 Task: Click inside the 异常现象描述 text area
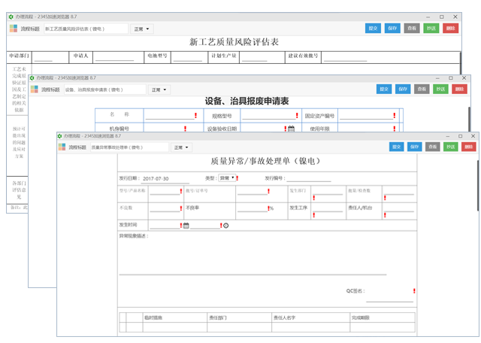tap(253, 257)
